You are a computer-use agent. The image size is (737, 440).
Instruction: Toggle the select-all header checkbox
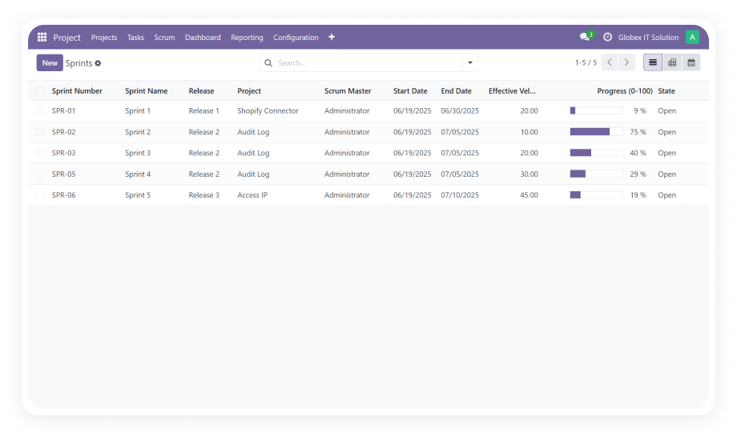[40, 90]
